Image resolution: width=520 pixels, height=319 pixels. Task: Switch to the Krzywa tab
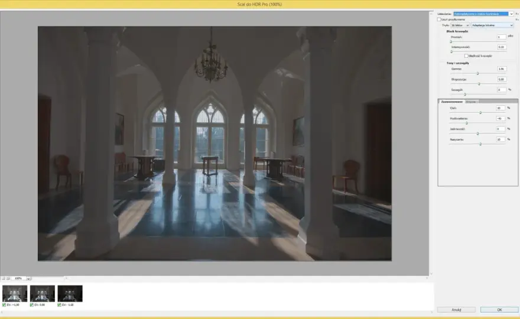click(x=471, y=102)
